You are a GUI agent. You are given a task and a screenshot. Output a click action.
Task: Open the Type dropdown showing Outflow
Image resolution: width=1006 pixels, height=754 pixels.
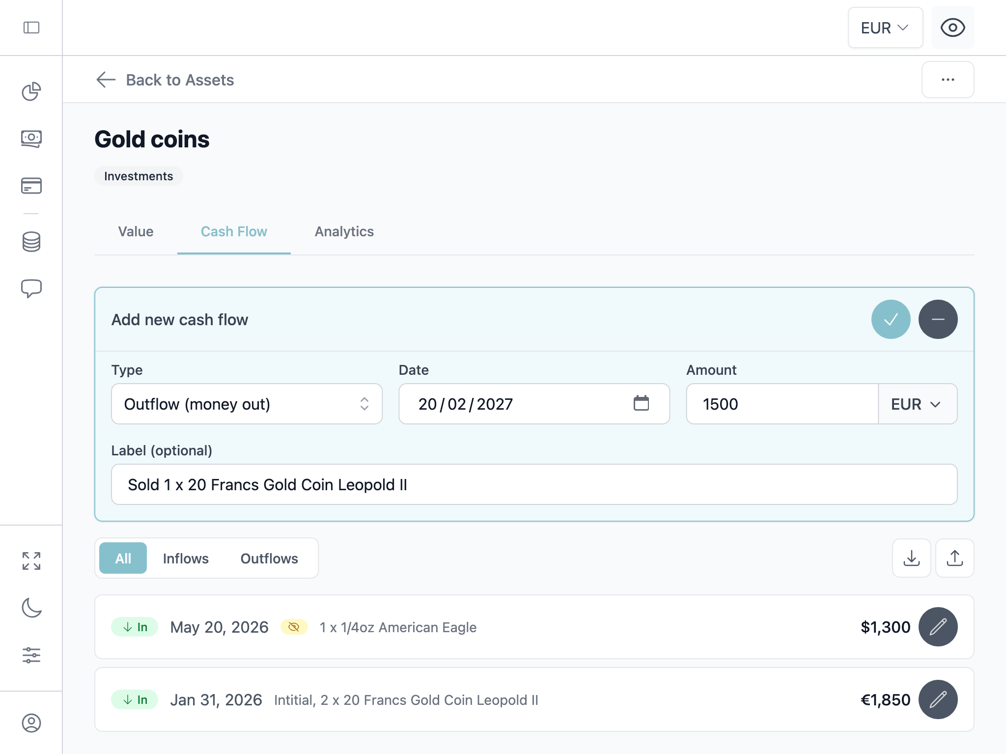[x=247, y=404]
